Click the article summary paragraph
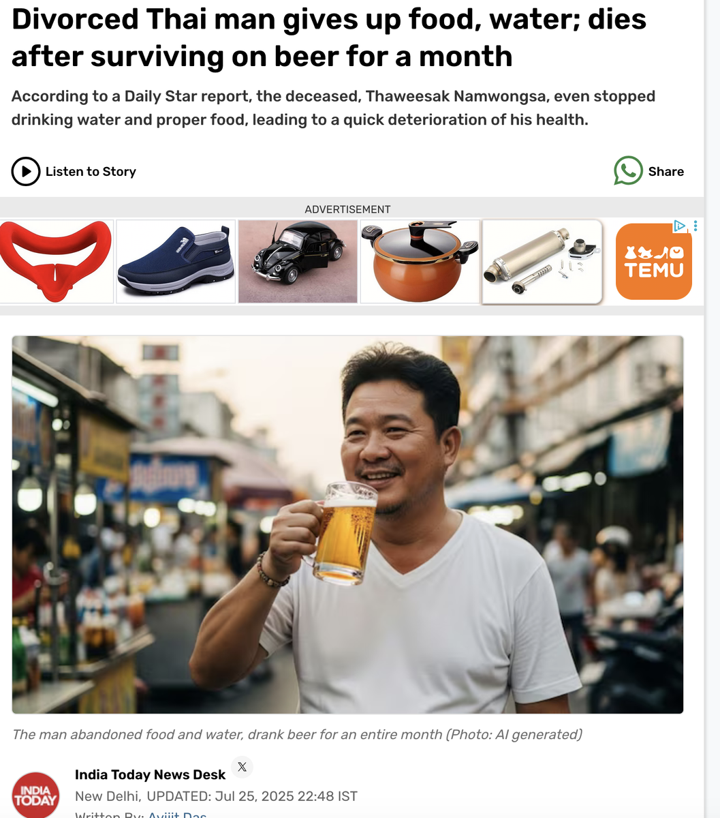 coord(333,108)
